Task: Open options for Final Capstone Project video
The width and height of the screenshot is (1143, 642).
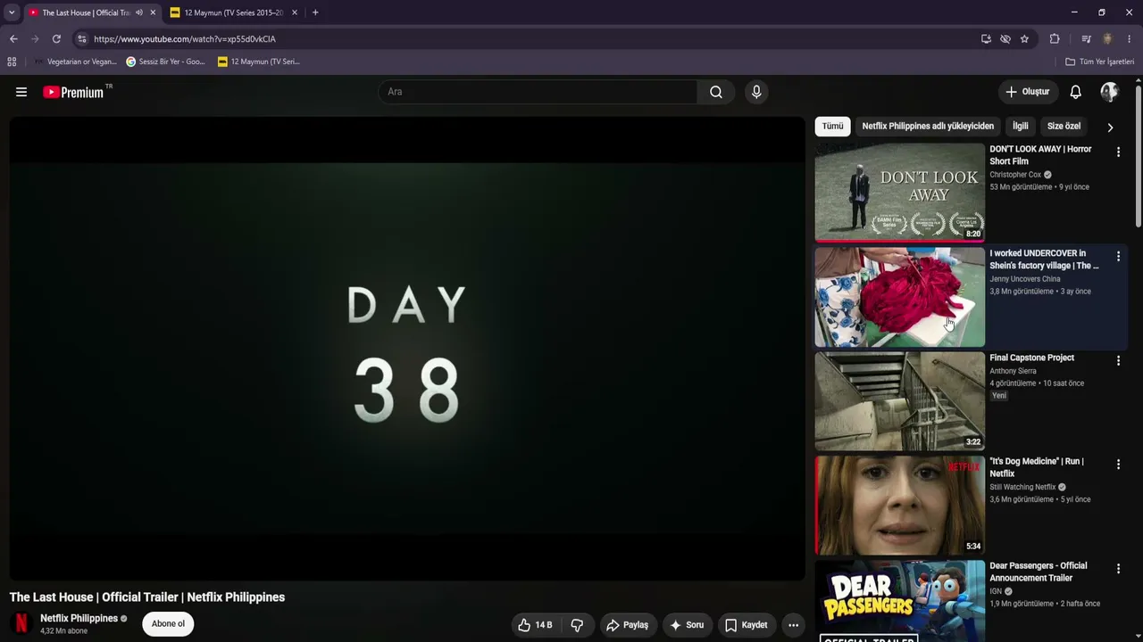Action: (x=1118, y=361)
